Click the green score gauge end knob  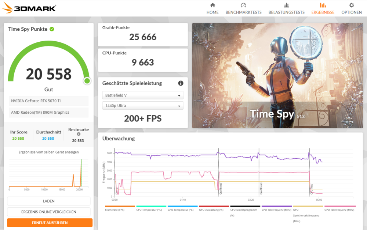click(x=87, y=81)
